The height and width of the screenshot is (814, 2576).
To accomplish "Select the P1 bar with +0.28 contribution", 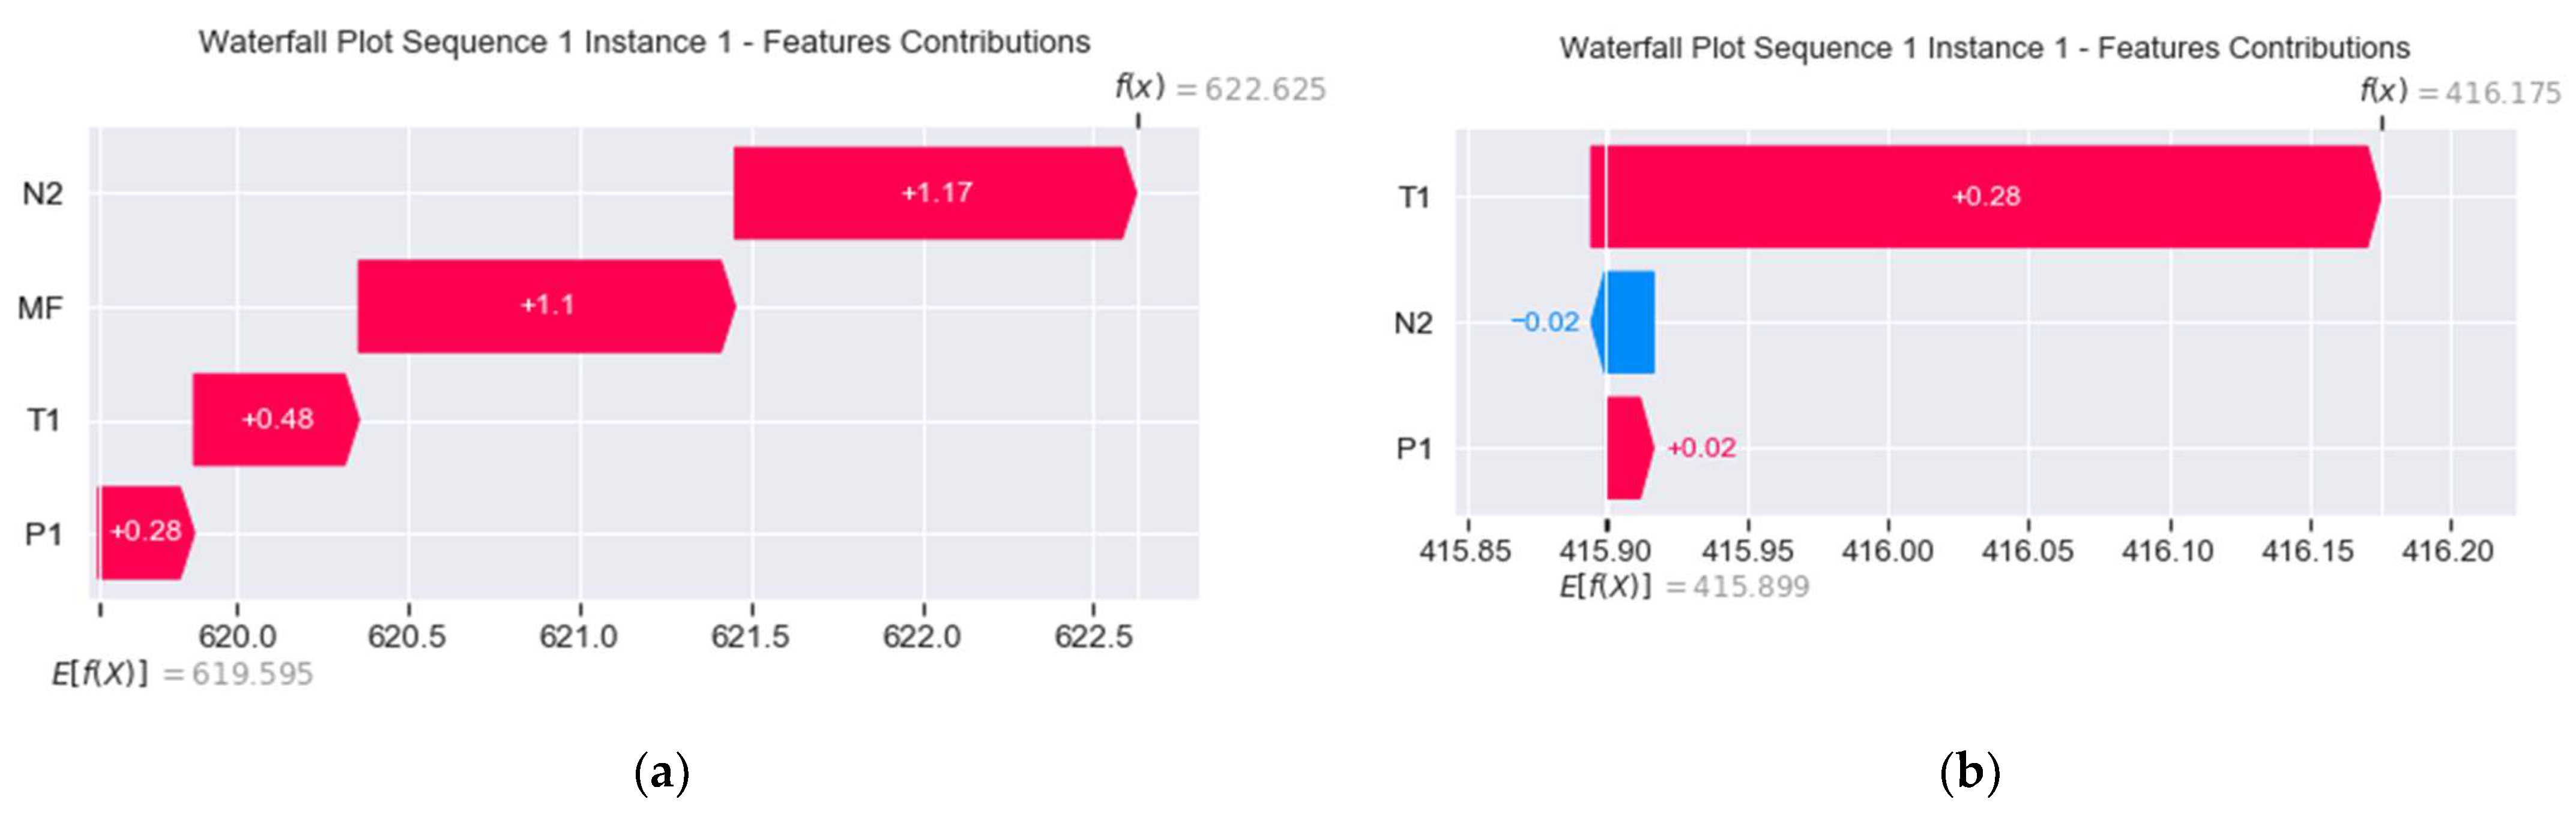I will tap(145, 531).
